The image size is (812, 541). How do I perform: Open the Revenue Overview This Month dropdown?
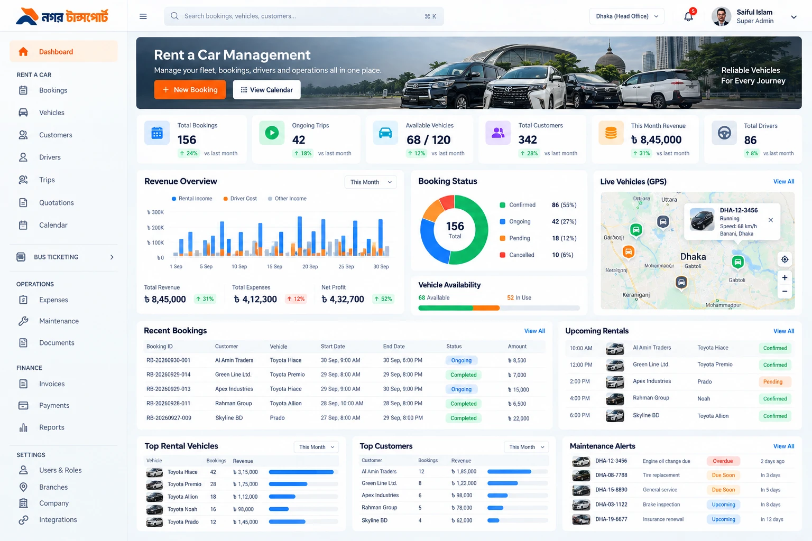tap(371, 182)
